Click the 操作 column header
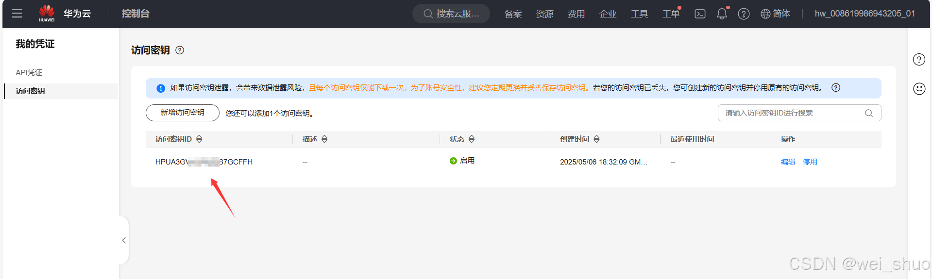The image size is (932, 279). [788, 139]
